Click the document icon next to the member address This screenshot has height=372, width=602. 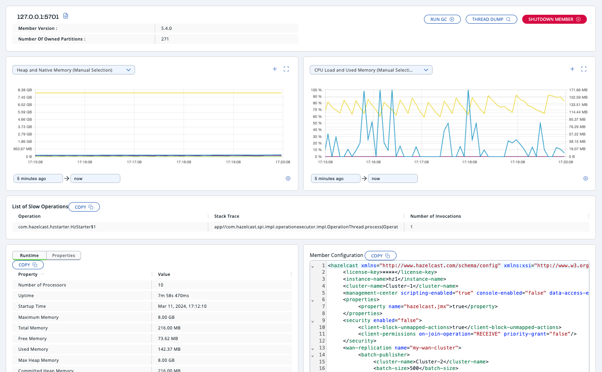[65, 16]
